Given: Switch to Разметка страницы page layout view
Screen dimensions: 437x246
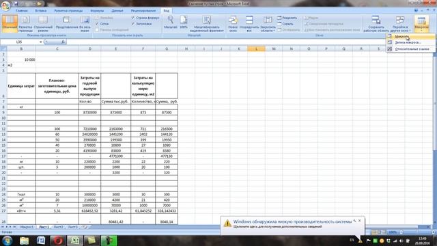Looking at the screenshot, I should point(25,23).
